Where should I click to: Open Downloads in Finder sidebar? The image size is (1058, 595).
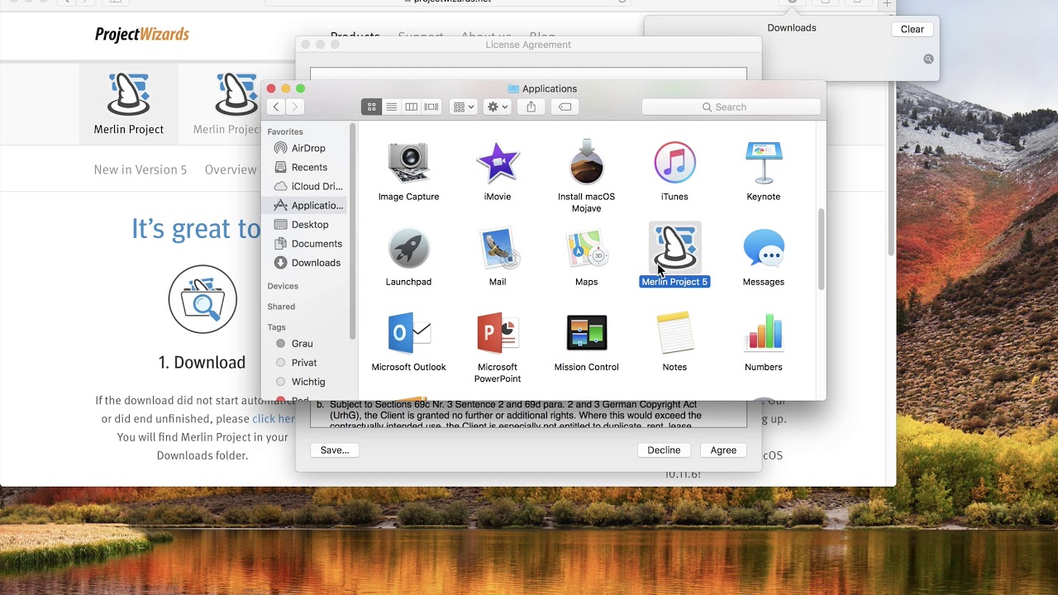[x=307, y=263]
